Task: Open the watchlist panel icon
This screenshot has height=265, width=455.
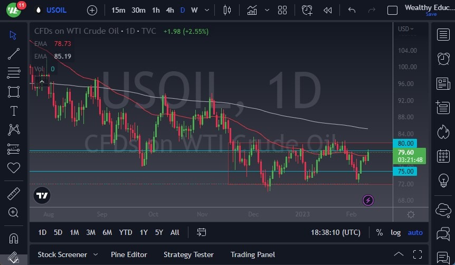Action: click(443, 35)
